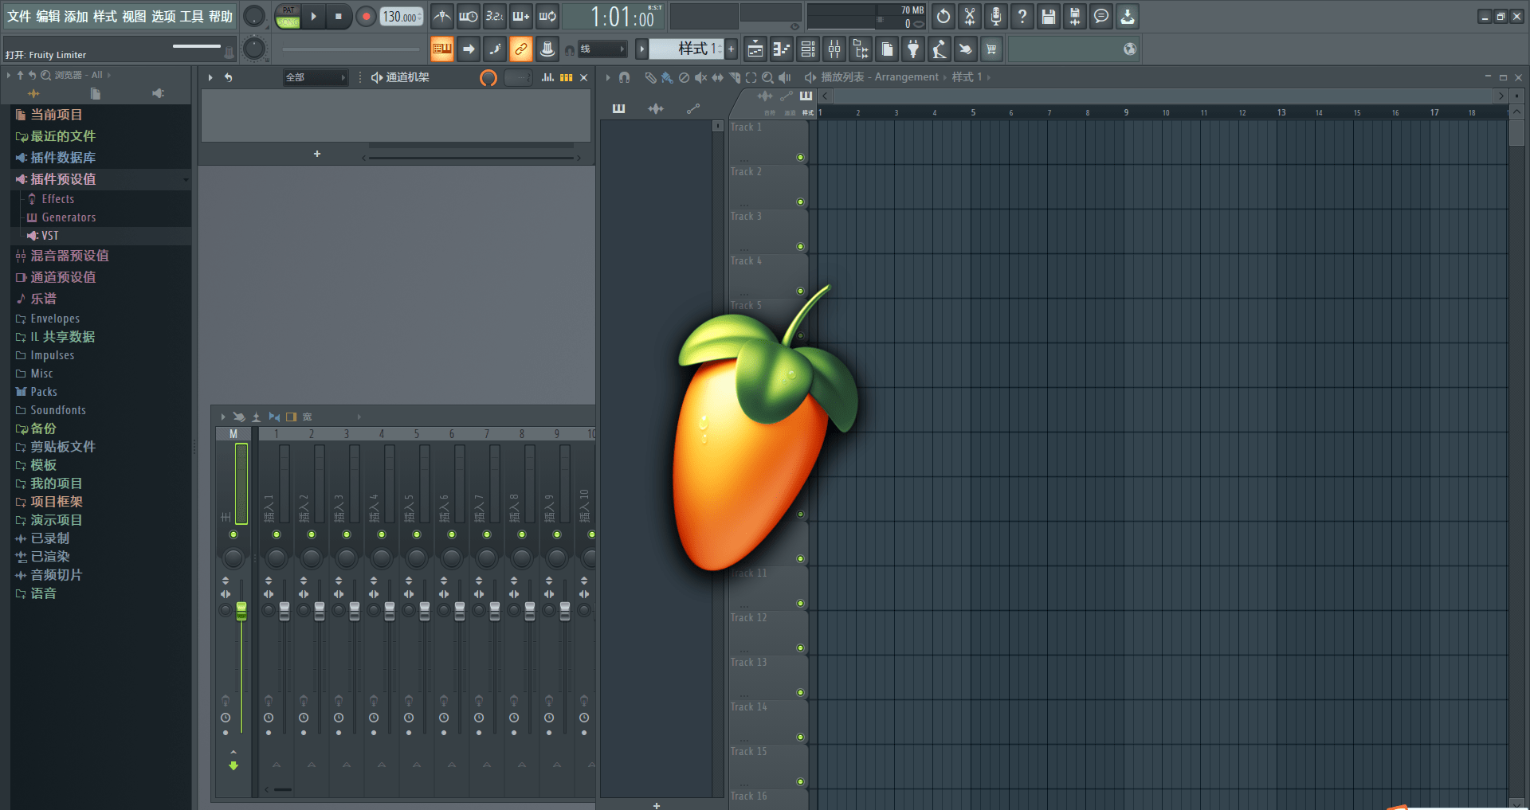This screenshot has width=1530, height=810.
Task: Toggle PAT/SONG playback mode
Action: [x=288, y=16]
